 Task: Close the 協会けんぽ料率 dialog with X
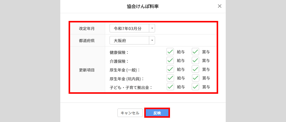pos(220,6)
